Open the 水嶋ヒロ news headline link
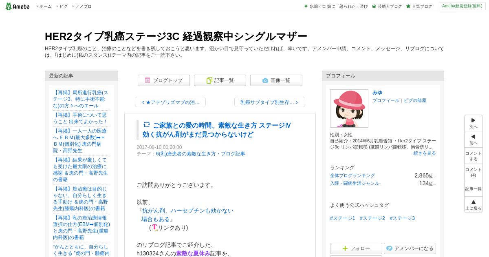Screen dimensions: 489x257 point(338,6)
